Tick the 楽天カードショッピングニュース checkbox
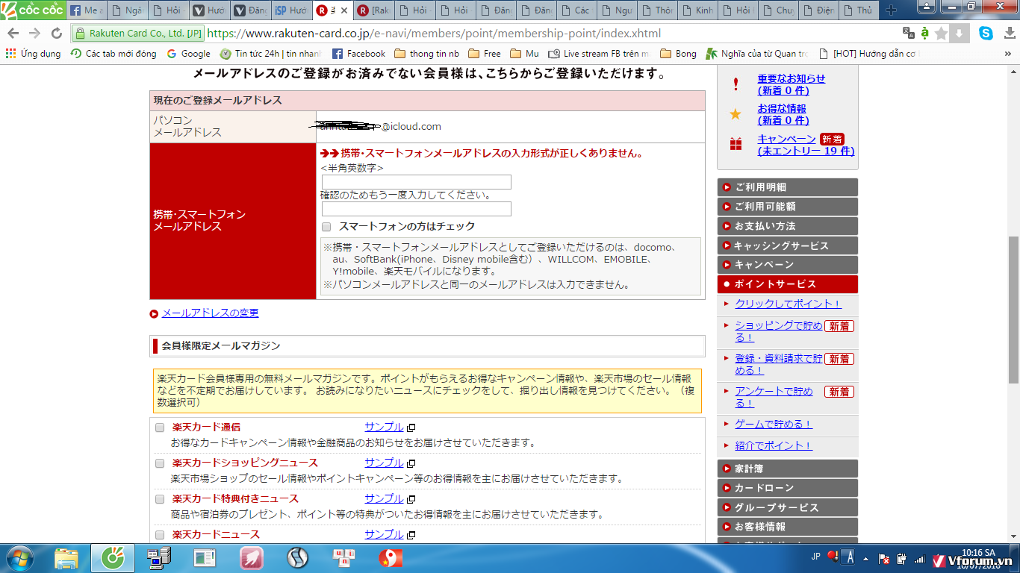1020x573 pixels. [x=160, y=463]
